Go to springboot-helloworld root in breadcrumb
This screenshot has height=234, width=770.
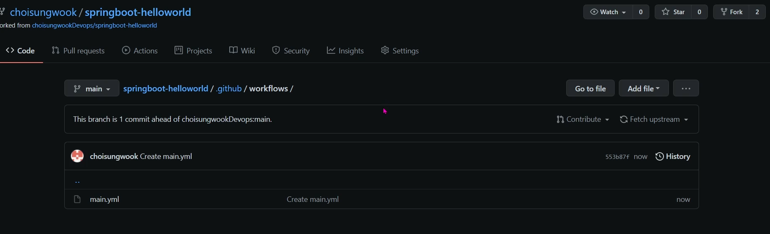point(166,88)
